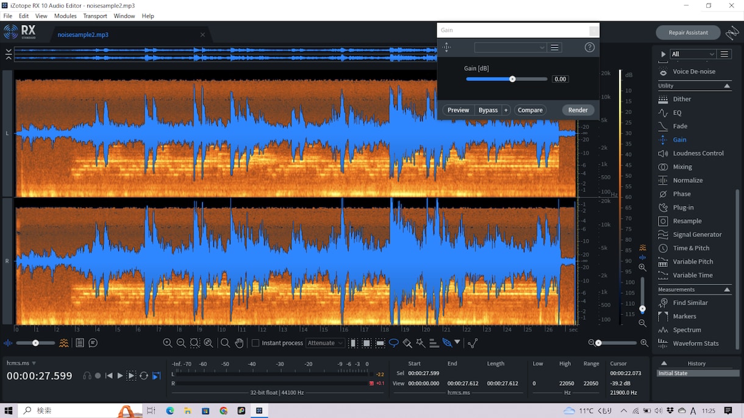Screen dimensions: 744x418
Task: Toggle headphone monitoring icon
Action: point(87,376)
